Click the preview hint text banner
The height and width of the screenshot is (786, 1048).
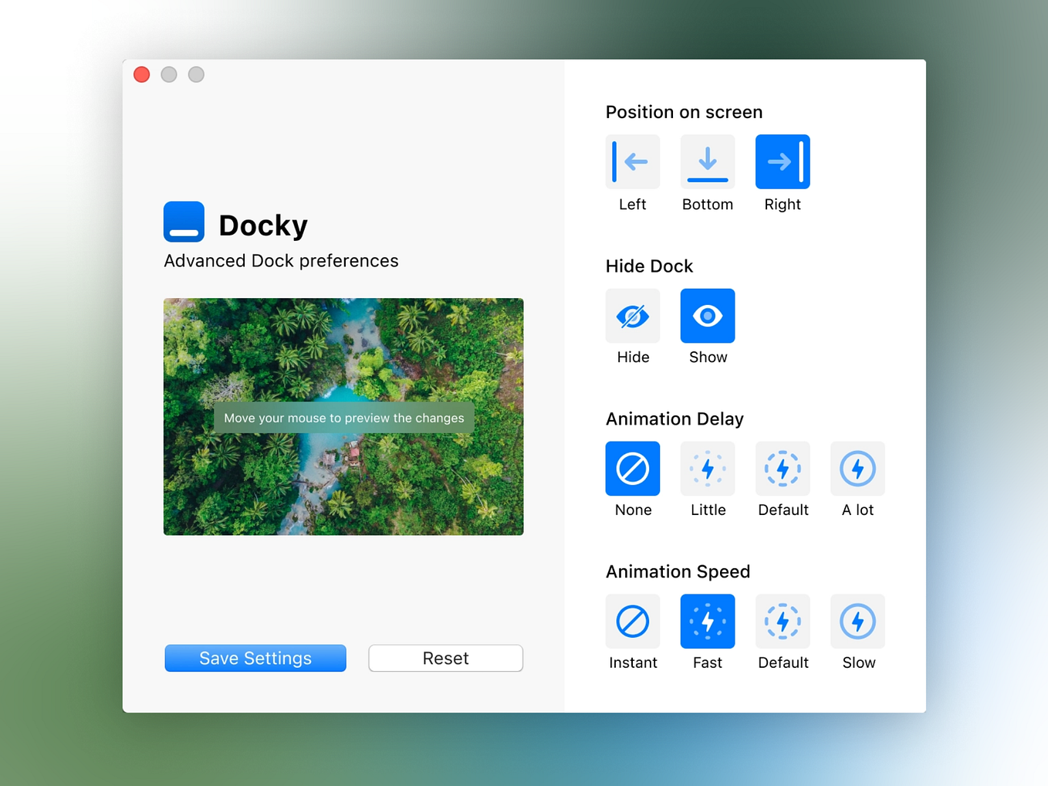tap(343, 418)
